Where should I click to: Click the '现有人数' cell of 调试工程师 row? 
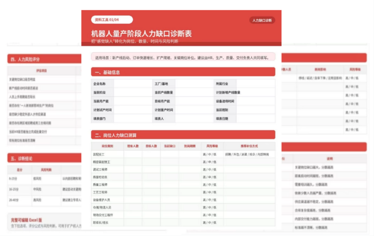133,169
